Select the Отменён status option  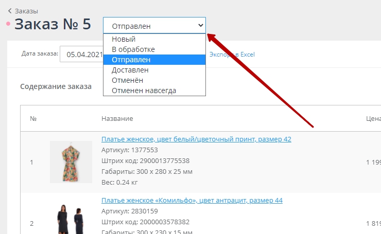point(127,80)
